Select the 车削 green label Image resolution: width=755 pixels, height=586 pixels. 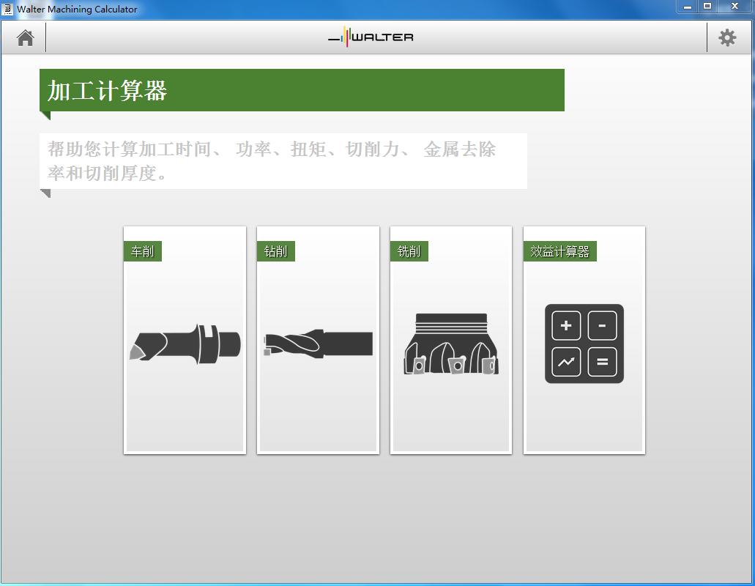pyautogui.click(x=141, y=251)
